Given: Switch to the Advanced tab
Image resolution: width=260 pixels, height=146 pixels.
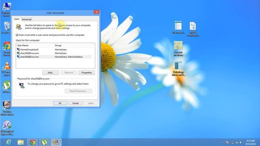Looking at the screenshot, I should pyautogui.click(x=26, y=19).
